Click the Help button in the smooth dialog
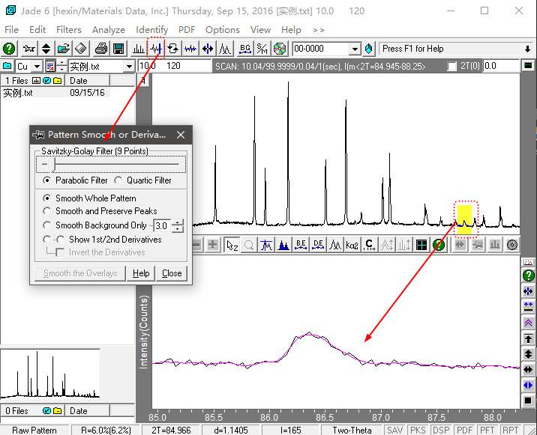This screenshot has width=537, height=435. click(141, 273)
